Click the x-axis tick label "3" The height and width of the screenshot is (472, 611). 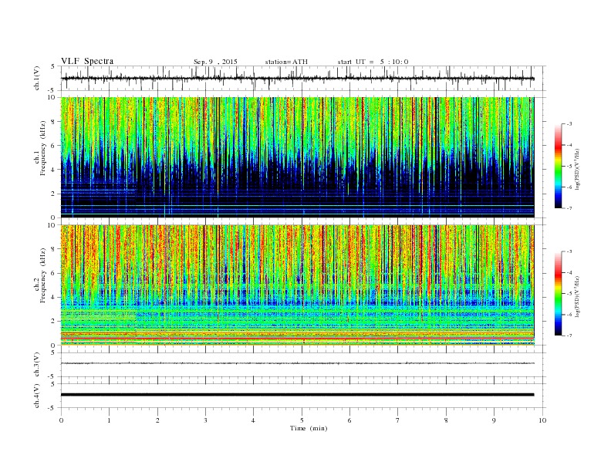click(x=205, y=420)
